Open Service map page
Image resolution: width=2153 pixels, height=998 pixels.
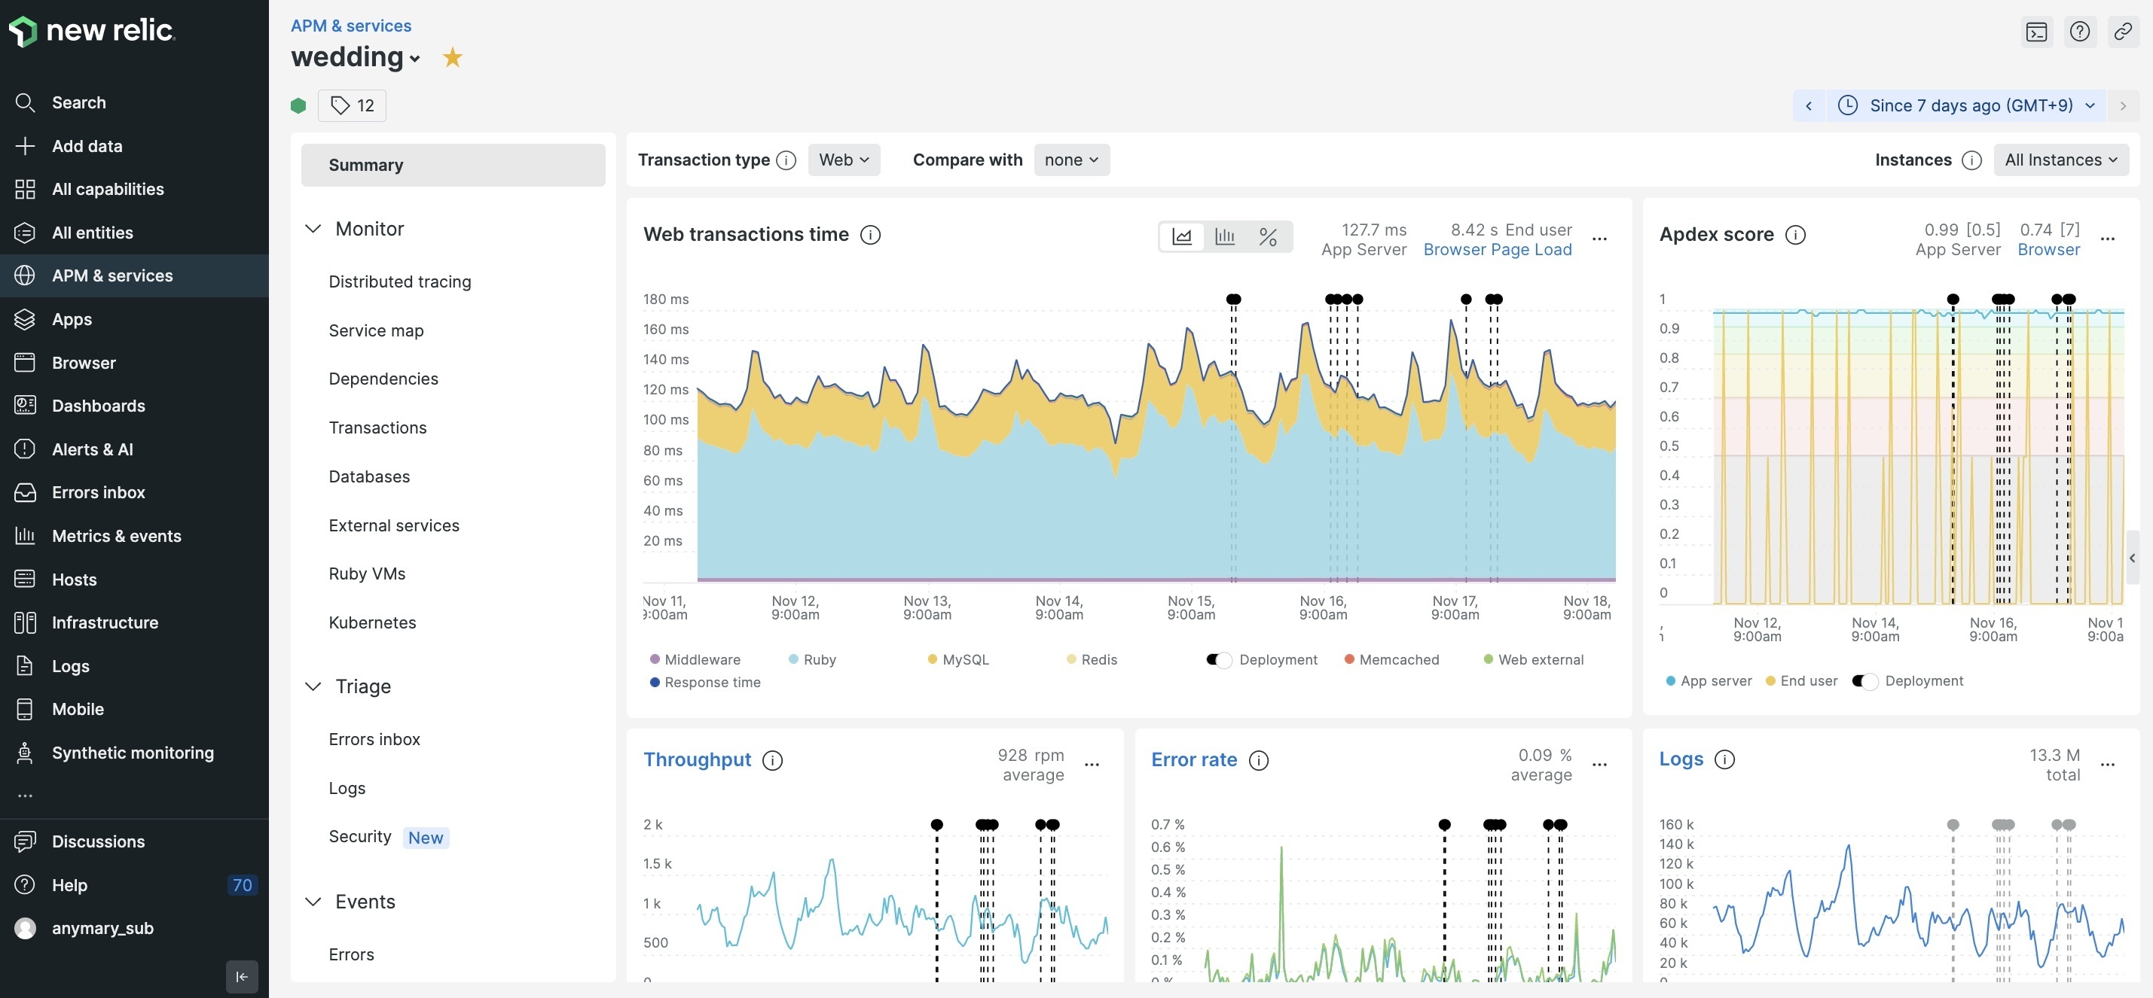376,330
